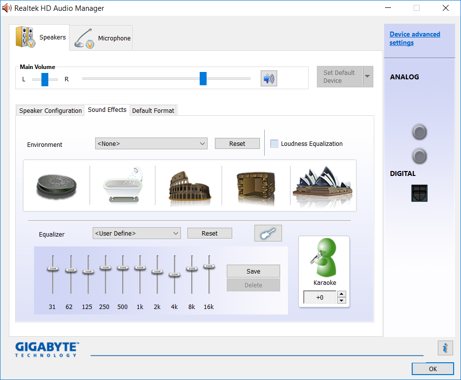This screenshot has width=461, height=380.
Task: Click the Environment Reset button
Action: point(237,143)
